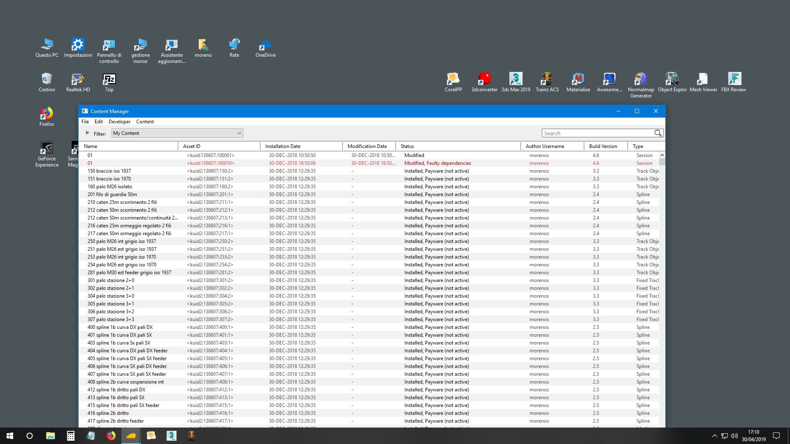Click asset ID kuid:138607:100001
Viewport: 790px width, 444px height.
click(211, 155)
